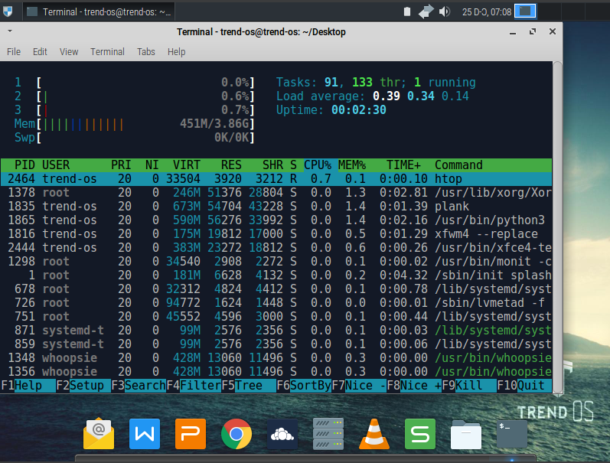
Task: Click the F6 SortBy button
Action: tap(305, 386)
